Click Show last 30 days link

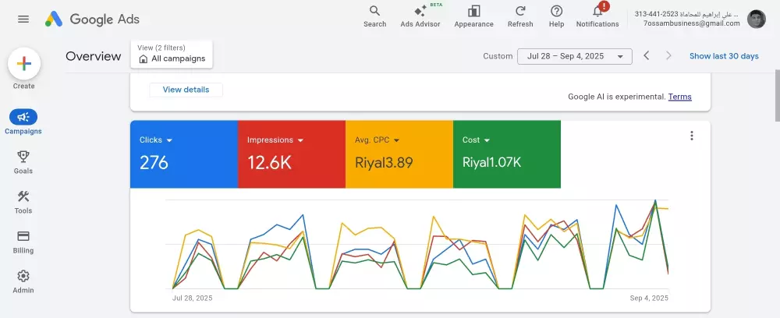724,56
